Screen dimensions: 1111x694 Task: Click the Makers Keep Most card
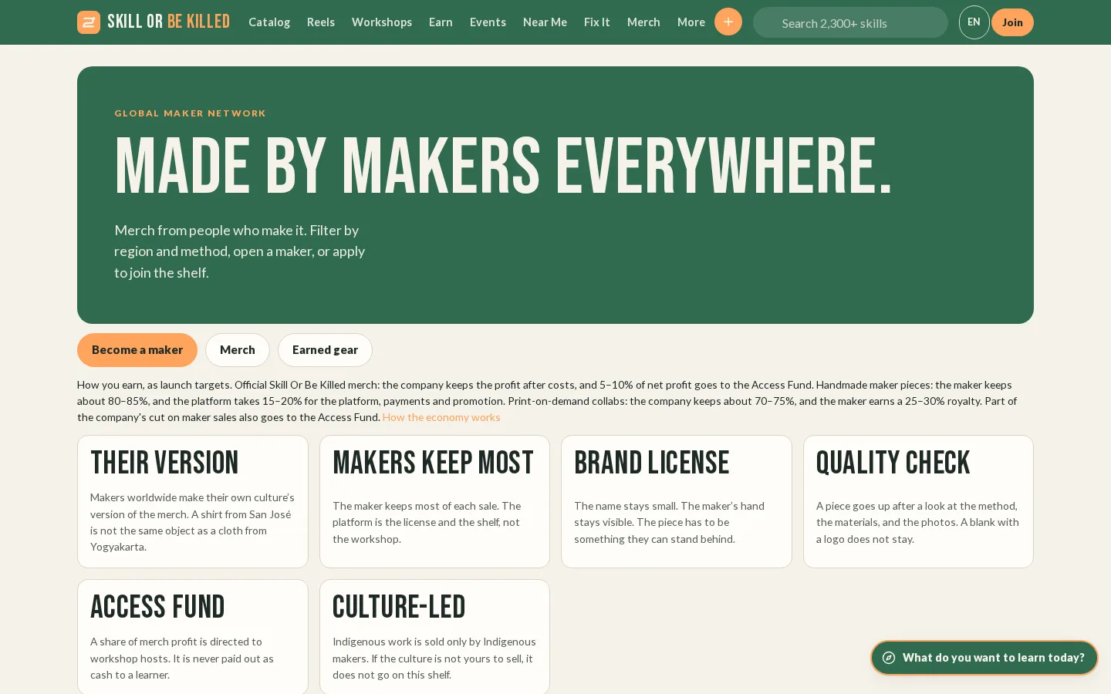434,501
